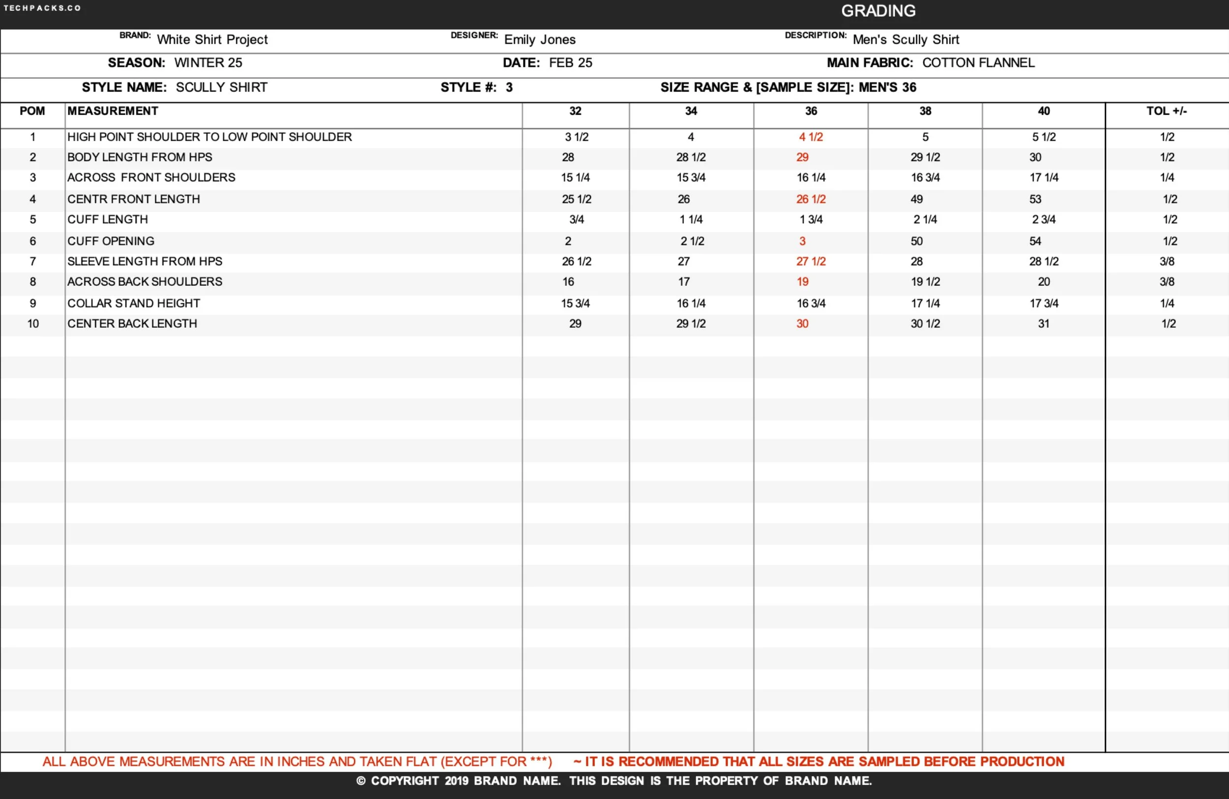Click season value WINTER 25
Viewport: 1229px width, 799px height.
pos(208,63)
